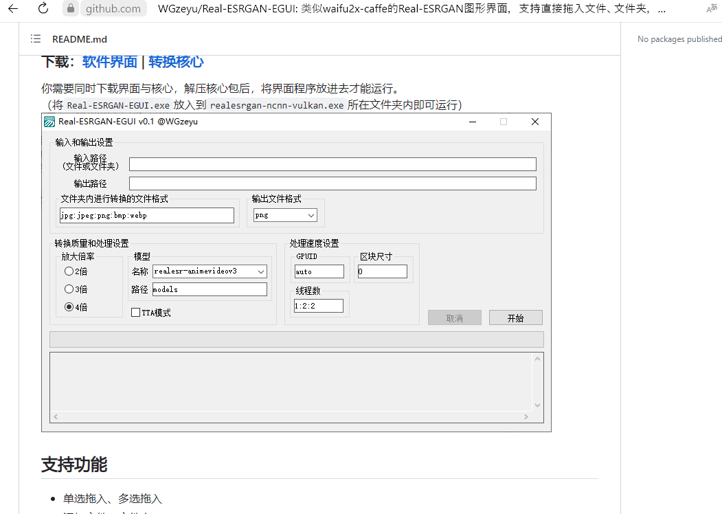Click the log box scroll down arrow
The width and height of the screenshot is (722, 514).
pos(537,405)
